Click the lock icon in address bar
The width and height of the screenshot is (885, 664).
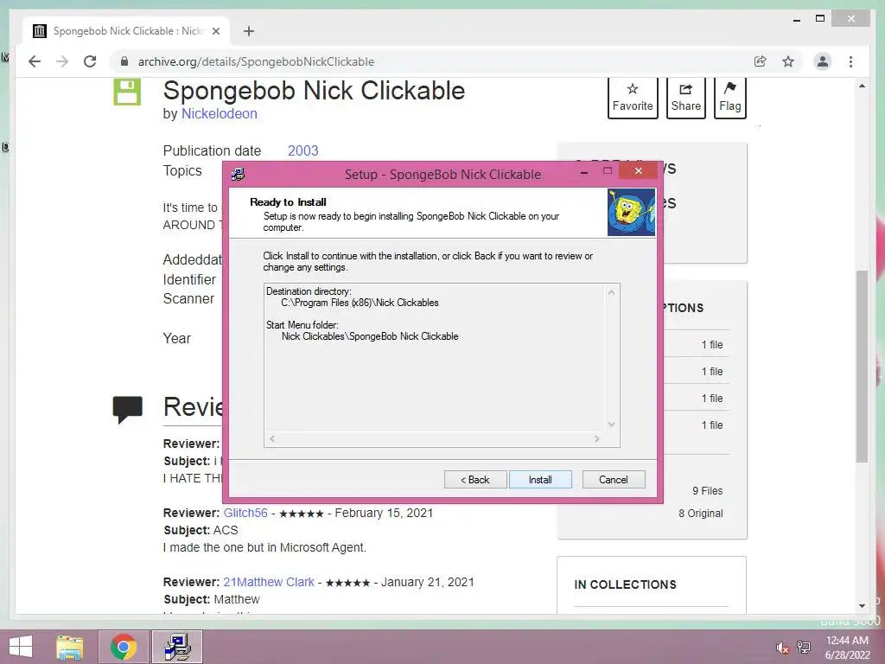124,61
